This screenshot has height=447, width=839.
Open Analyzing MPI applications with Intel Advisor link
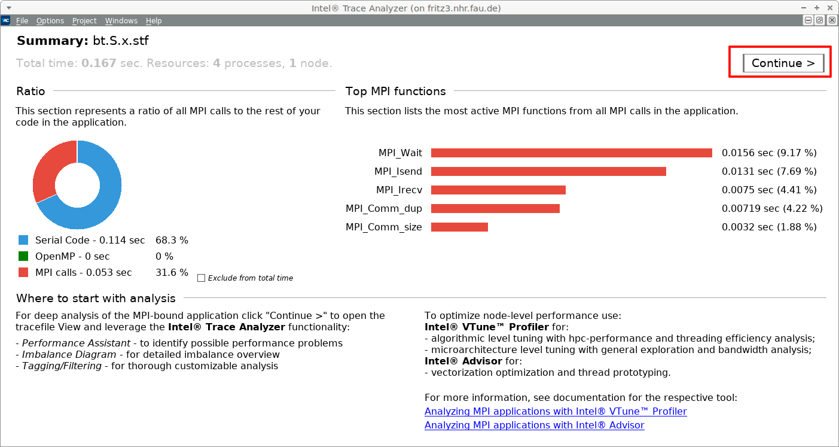(535, 425)
